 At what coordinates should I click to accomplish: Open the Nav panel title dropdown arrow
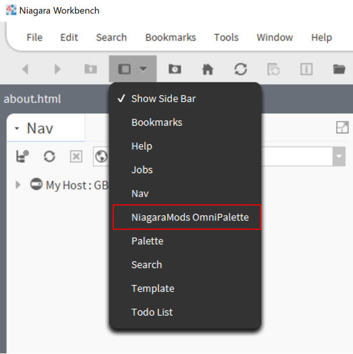[17, 128]
